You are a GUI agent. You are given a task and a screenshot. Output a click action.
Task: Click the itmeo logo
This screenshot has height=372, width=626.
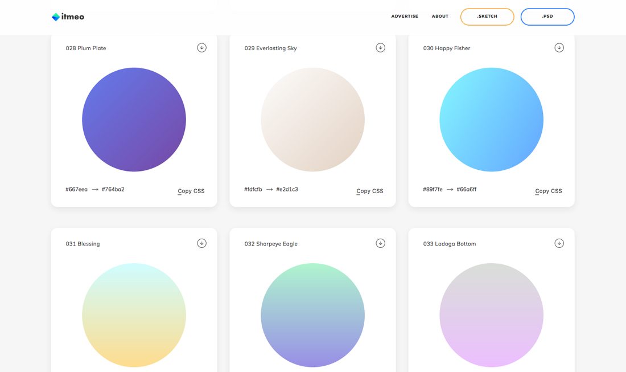tap(68, 17)
